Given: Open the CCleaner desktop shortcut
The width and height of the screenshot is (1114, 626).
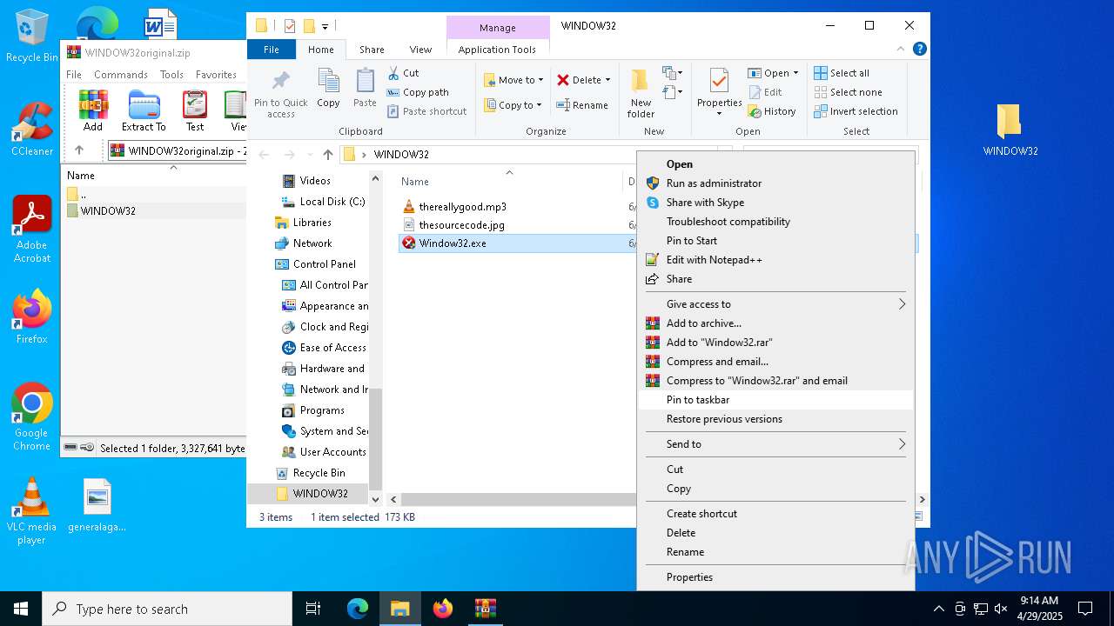Looking at the screenshot, I should pos(32,129).
